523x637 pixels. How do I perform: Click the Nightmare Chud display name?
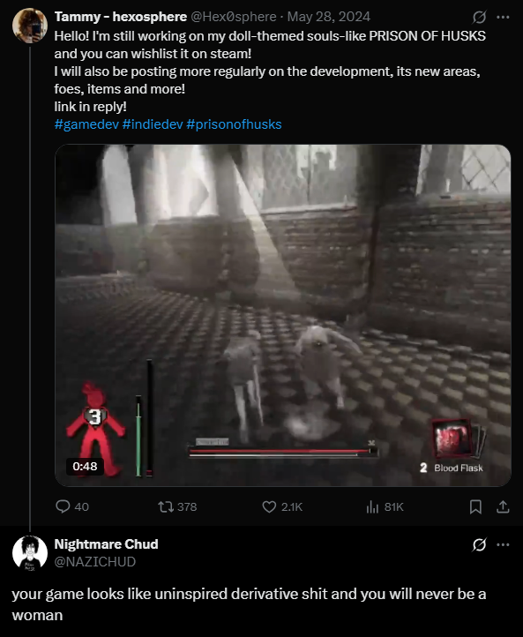click(106, 544)
